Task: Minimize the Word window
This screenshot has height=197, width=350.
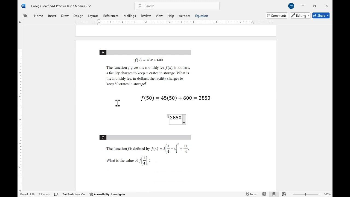Action: tap(303, 6)
